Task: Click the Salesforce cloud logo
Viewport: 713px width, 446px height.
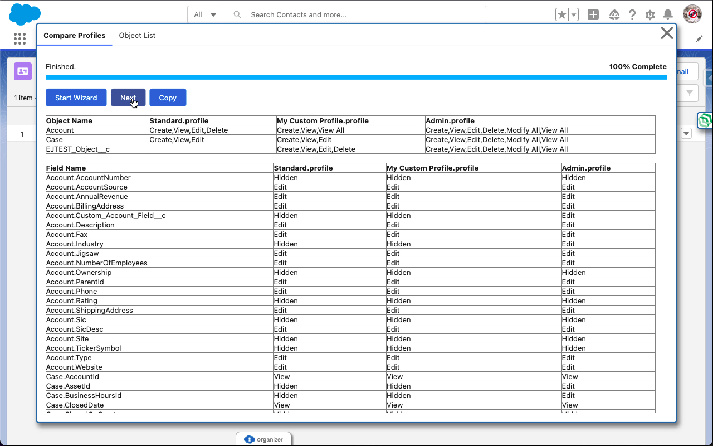Action: click(x=25, y=14)
